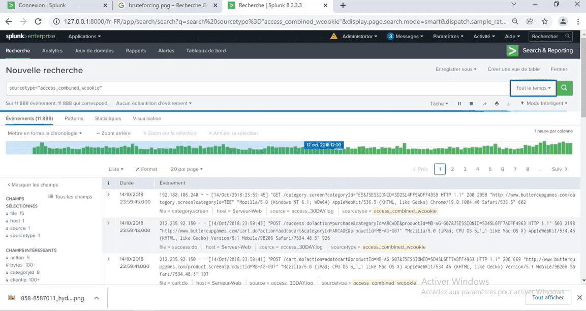Open the Mode Intelligent dropdown
The height and width of the screenshot is (311, 586).
click(x=544, y=103)
